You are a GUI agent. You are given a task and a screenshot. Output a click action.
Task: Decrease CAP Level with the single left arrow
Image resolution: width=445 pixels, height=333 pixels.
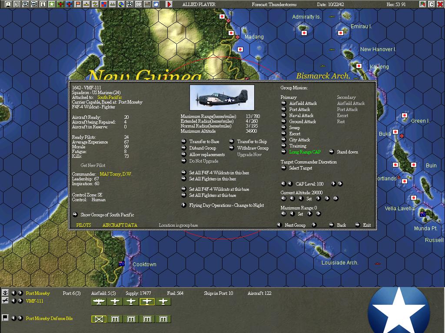[x=290, y=184]
